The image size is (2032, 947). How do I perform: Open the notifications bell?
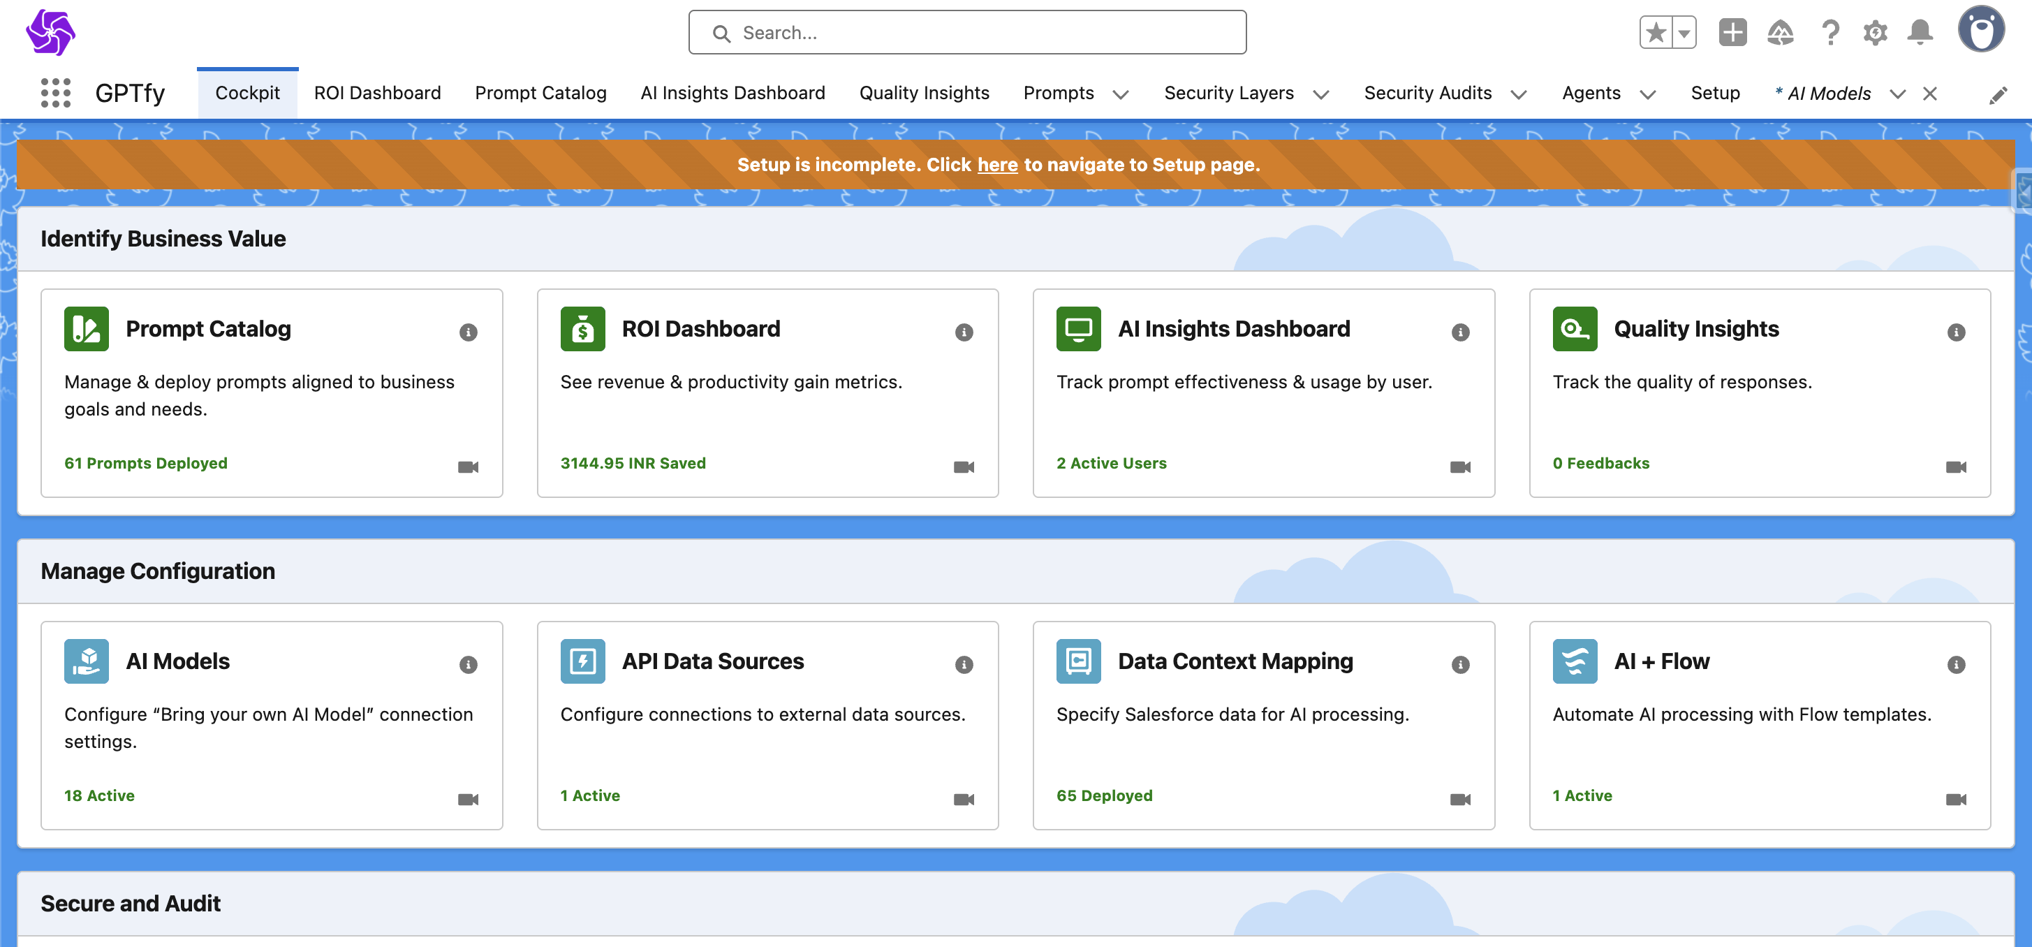pos(1919,32)
